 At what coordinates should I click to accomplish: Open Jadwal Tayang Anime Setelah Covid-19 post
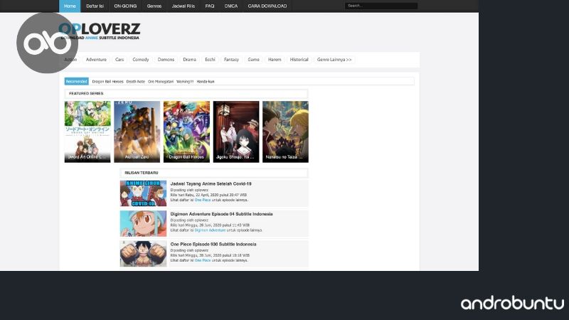pyautogui.click(x=211, y=184)
